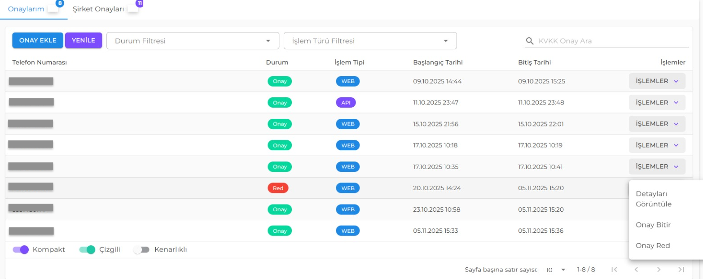This screenshot has width=703, height=279.
Task: Click end date 17.10.2025 10:19
Action: pyautogui.click(x=540, y=145)
